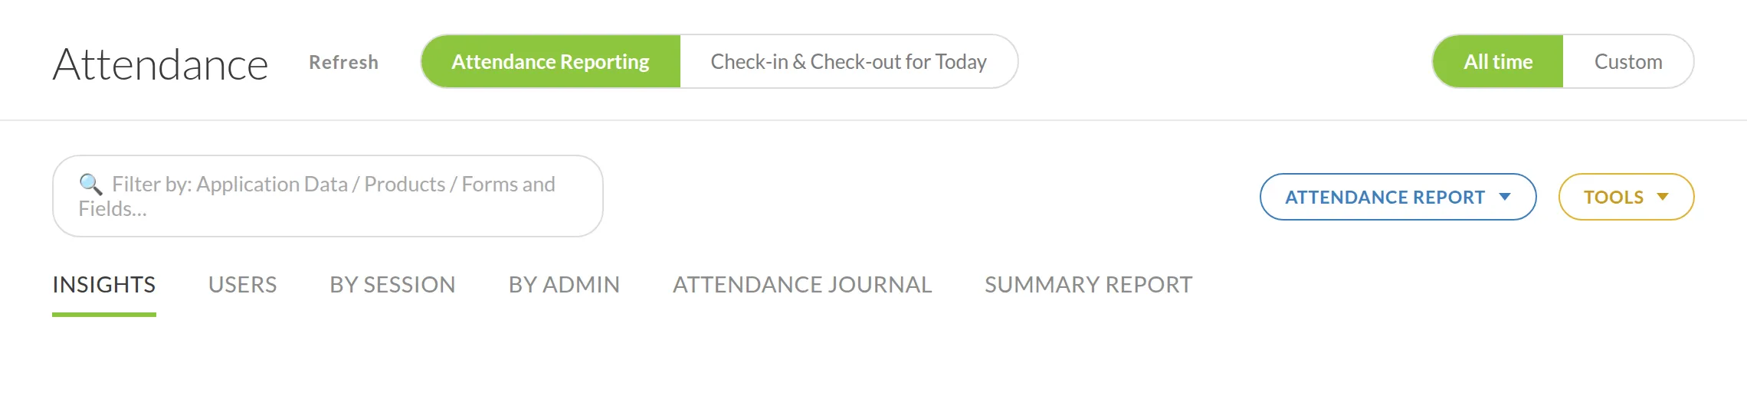1747x415 pixels.
Task: Click the green underline beneath Insights
Action: tap(104, 314)
